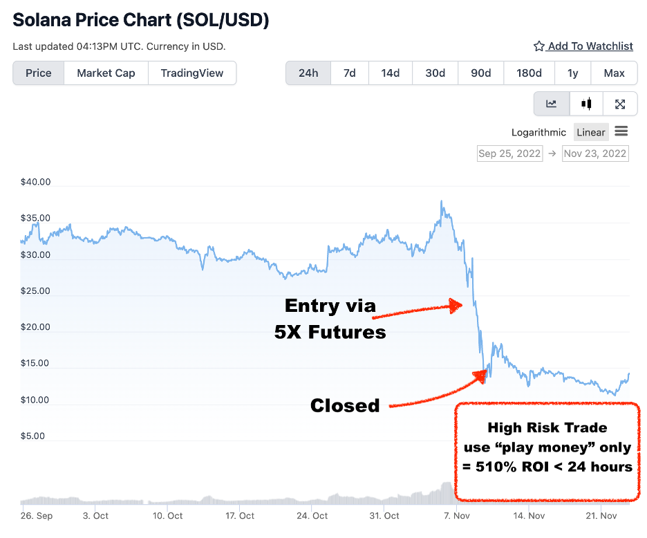Select the 1y time range
The width and height of the screenshot is (647, 538).
click(572, 73)
